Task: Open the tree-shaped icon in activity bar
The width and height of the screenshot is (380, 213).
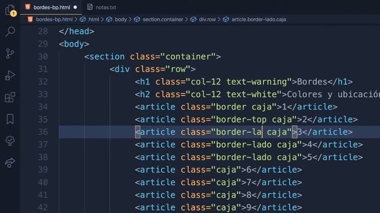Action: click(10, 141)
